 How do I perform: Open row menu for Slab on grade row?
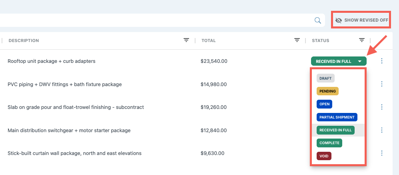(381, 107)
